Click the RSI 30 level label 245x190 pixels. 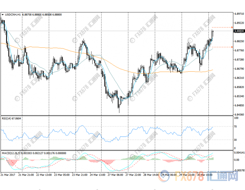point(235,139)
